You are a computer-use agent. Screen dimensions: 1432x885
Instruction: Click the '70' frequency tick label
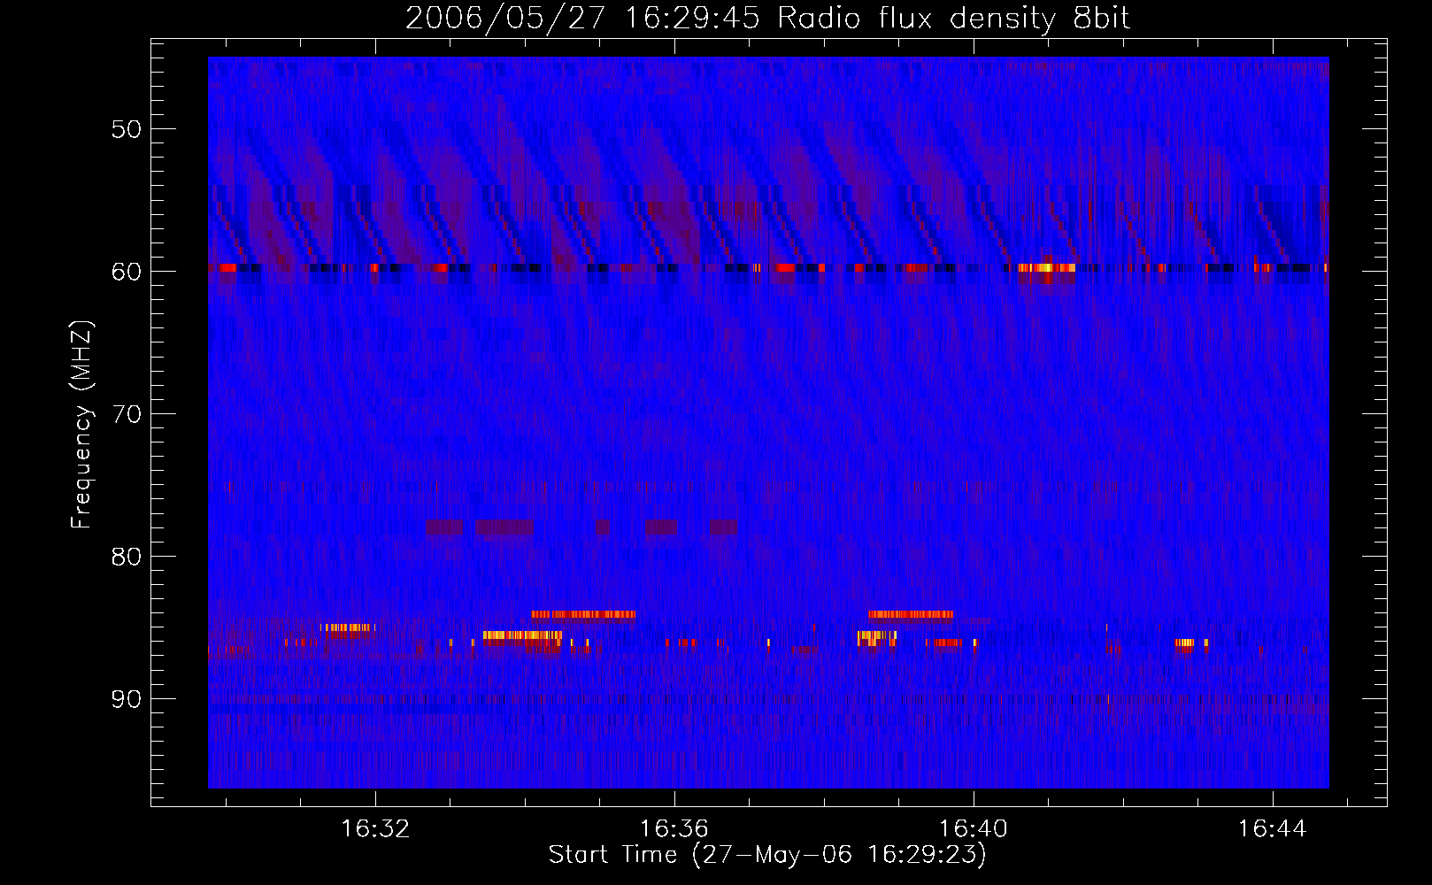(126, 415)
